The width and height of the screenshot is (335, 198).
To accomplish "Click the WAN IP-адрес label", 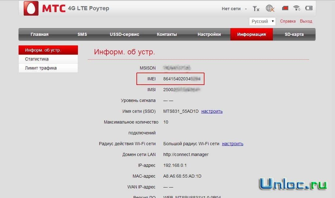I will point(141,187).
